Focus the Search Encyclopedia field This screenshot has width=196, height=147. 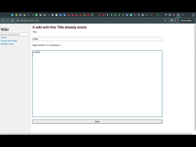coord(14,35)
